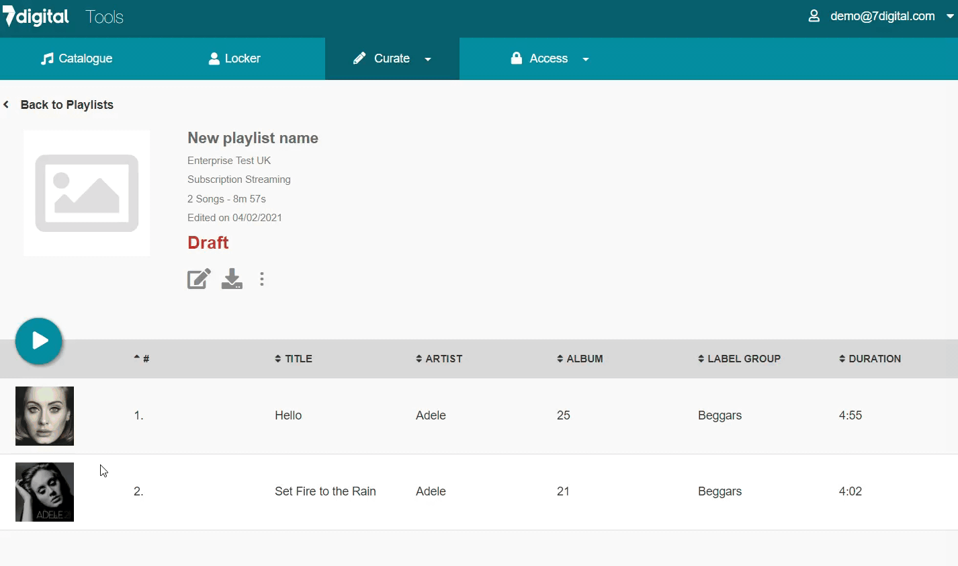Click the Edited on 04/02/2021 text

(234, 218)
